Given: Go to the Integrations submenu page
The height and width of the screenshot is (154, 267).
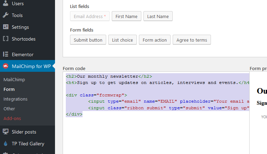Looking at the screenshot, I should [x=15, y=99].
